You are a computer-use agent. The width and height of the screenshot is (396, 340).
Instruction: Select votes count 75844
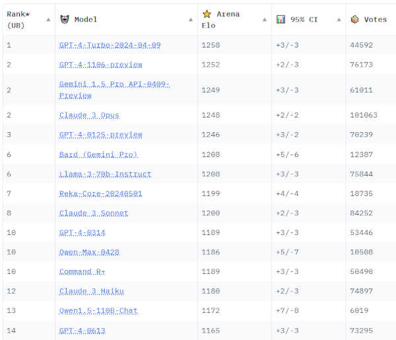click(362, 174)
